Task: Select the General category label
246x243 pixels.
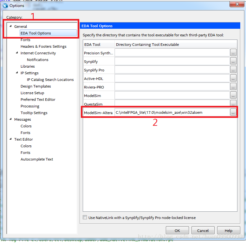Action: (21, 27)
